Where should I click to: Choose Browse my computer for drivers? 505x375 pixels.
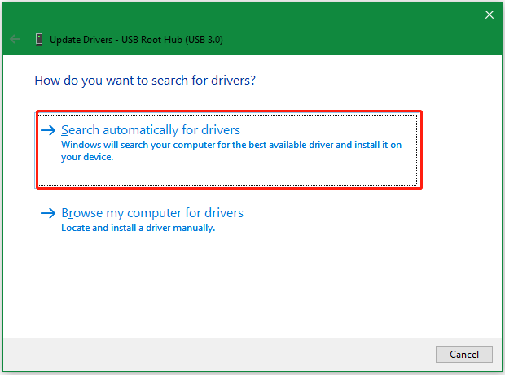[x=152, y=213]
